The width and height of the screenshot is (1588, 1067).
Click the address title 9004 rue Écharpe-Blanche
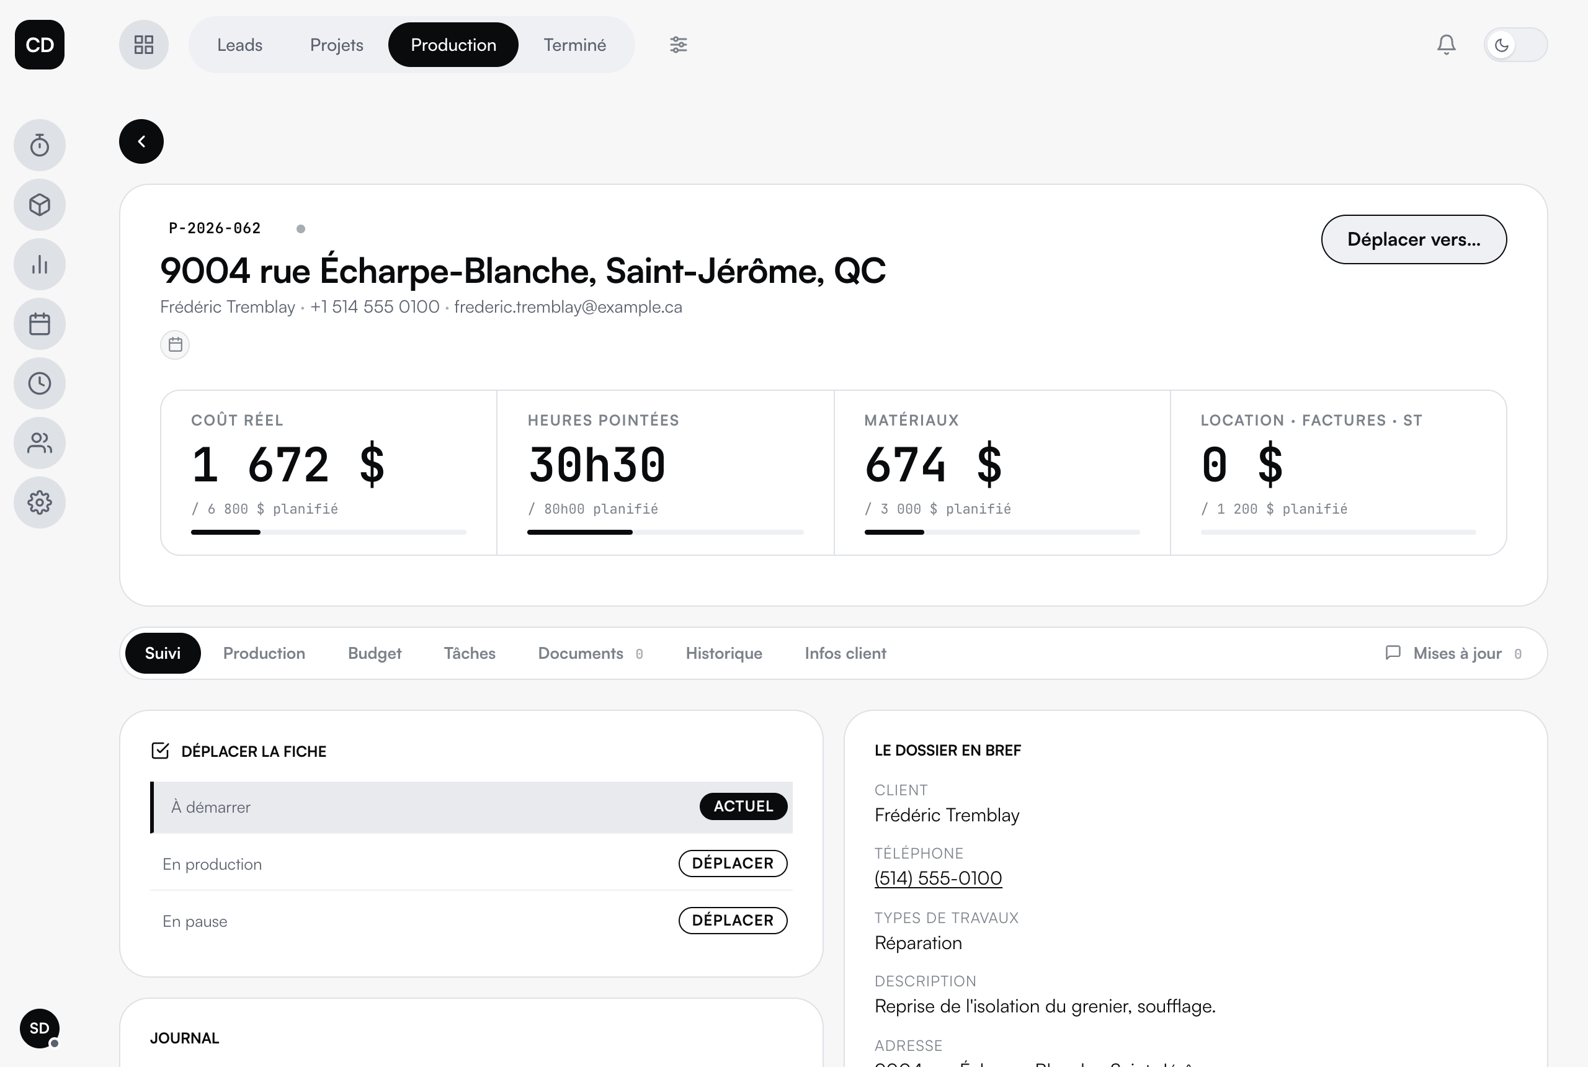pos(522,271)
